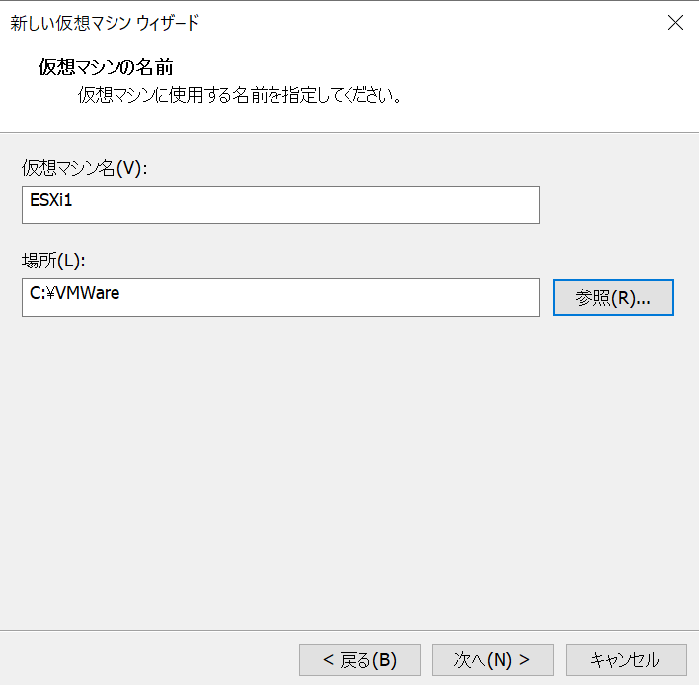Select the 仮想マシンに使用する名前を指定してください instruction text

(x=240, y=95)
